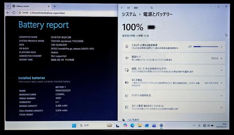The width and height of the screenshot is (234, 135).
Task: Click the leaf icon on energy recommendations
Action: point(127,46)
